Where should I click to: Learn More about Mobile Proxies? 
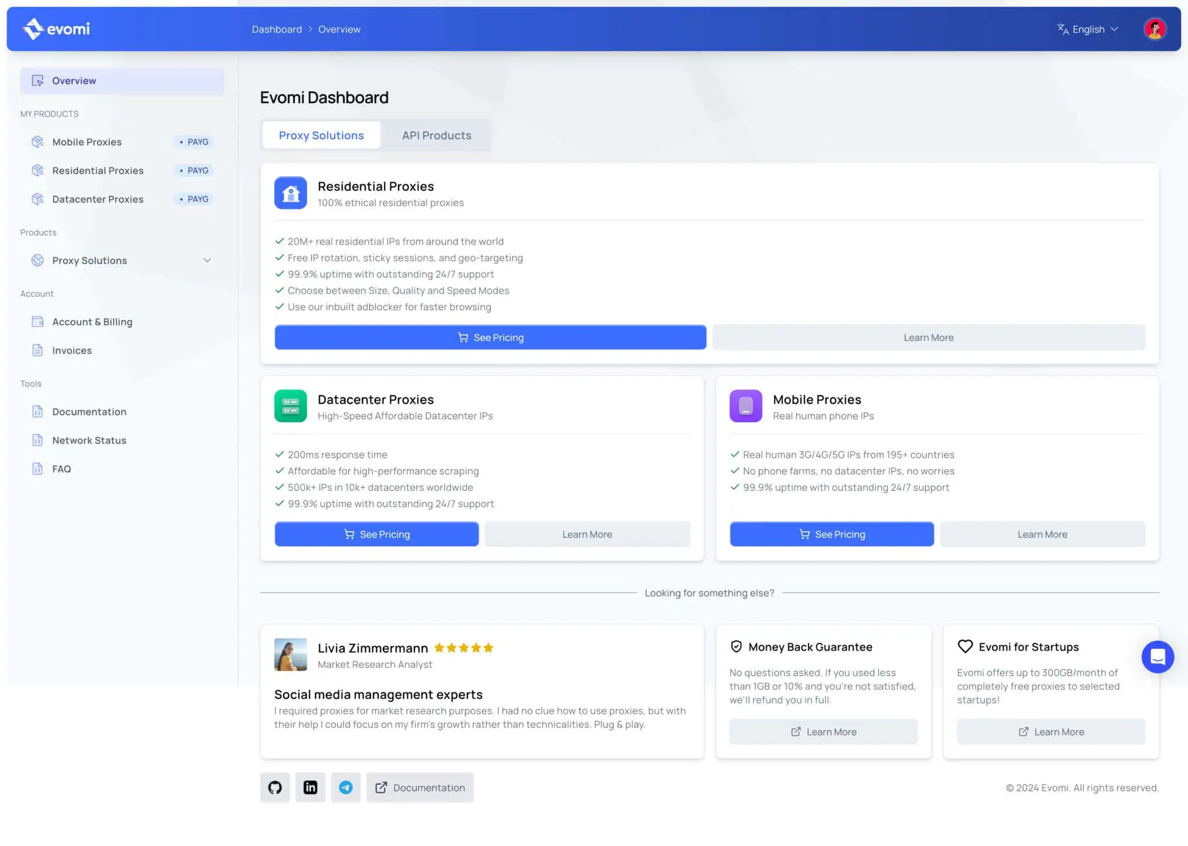click(x=1042, y=534)
